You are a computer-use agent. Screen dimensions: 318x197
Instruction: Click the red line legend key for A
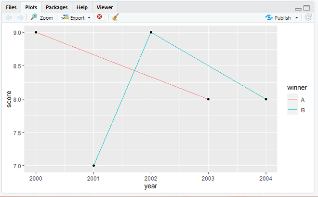tap(292, 99)
